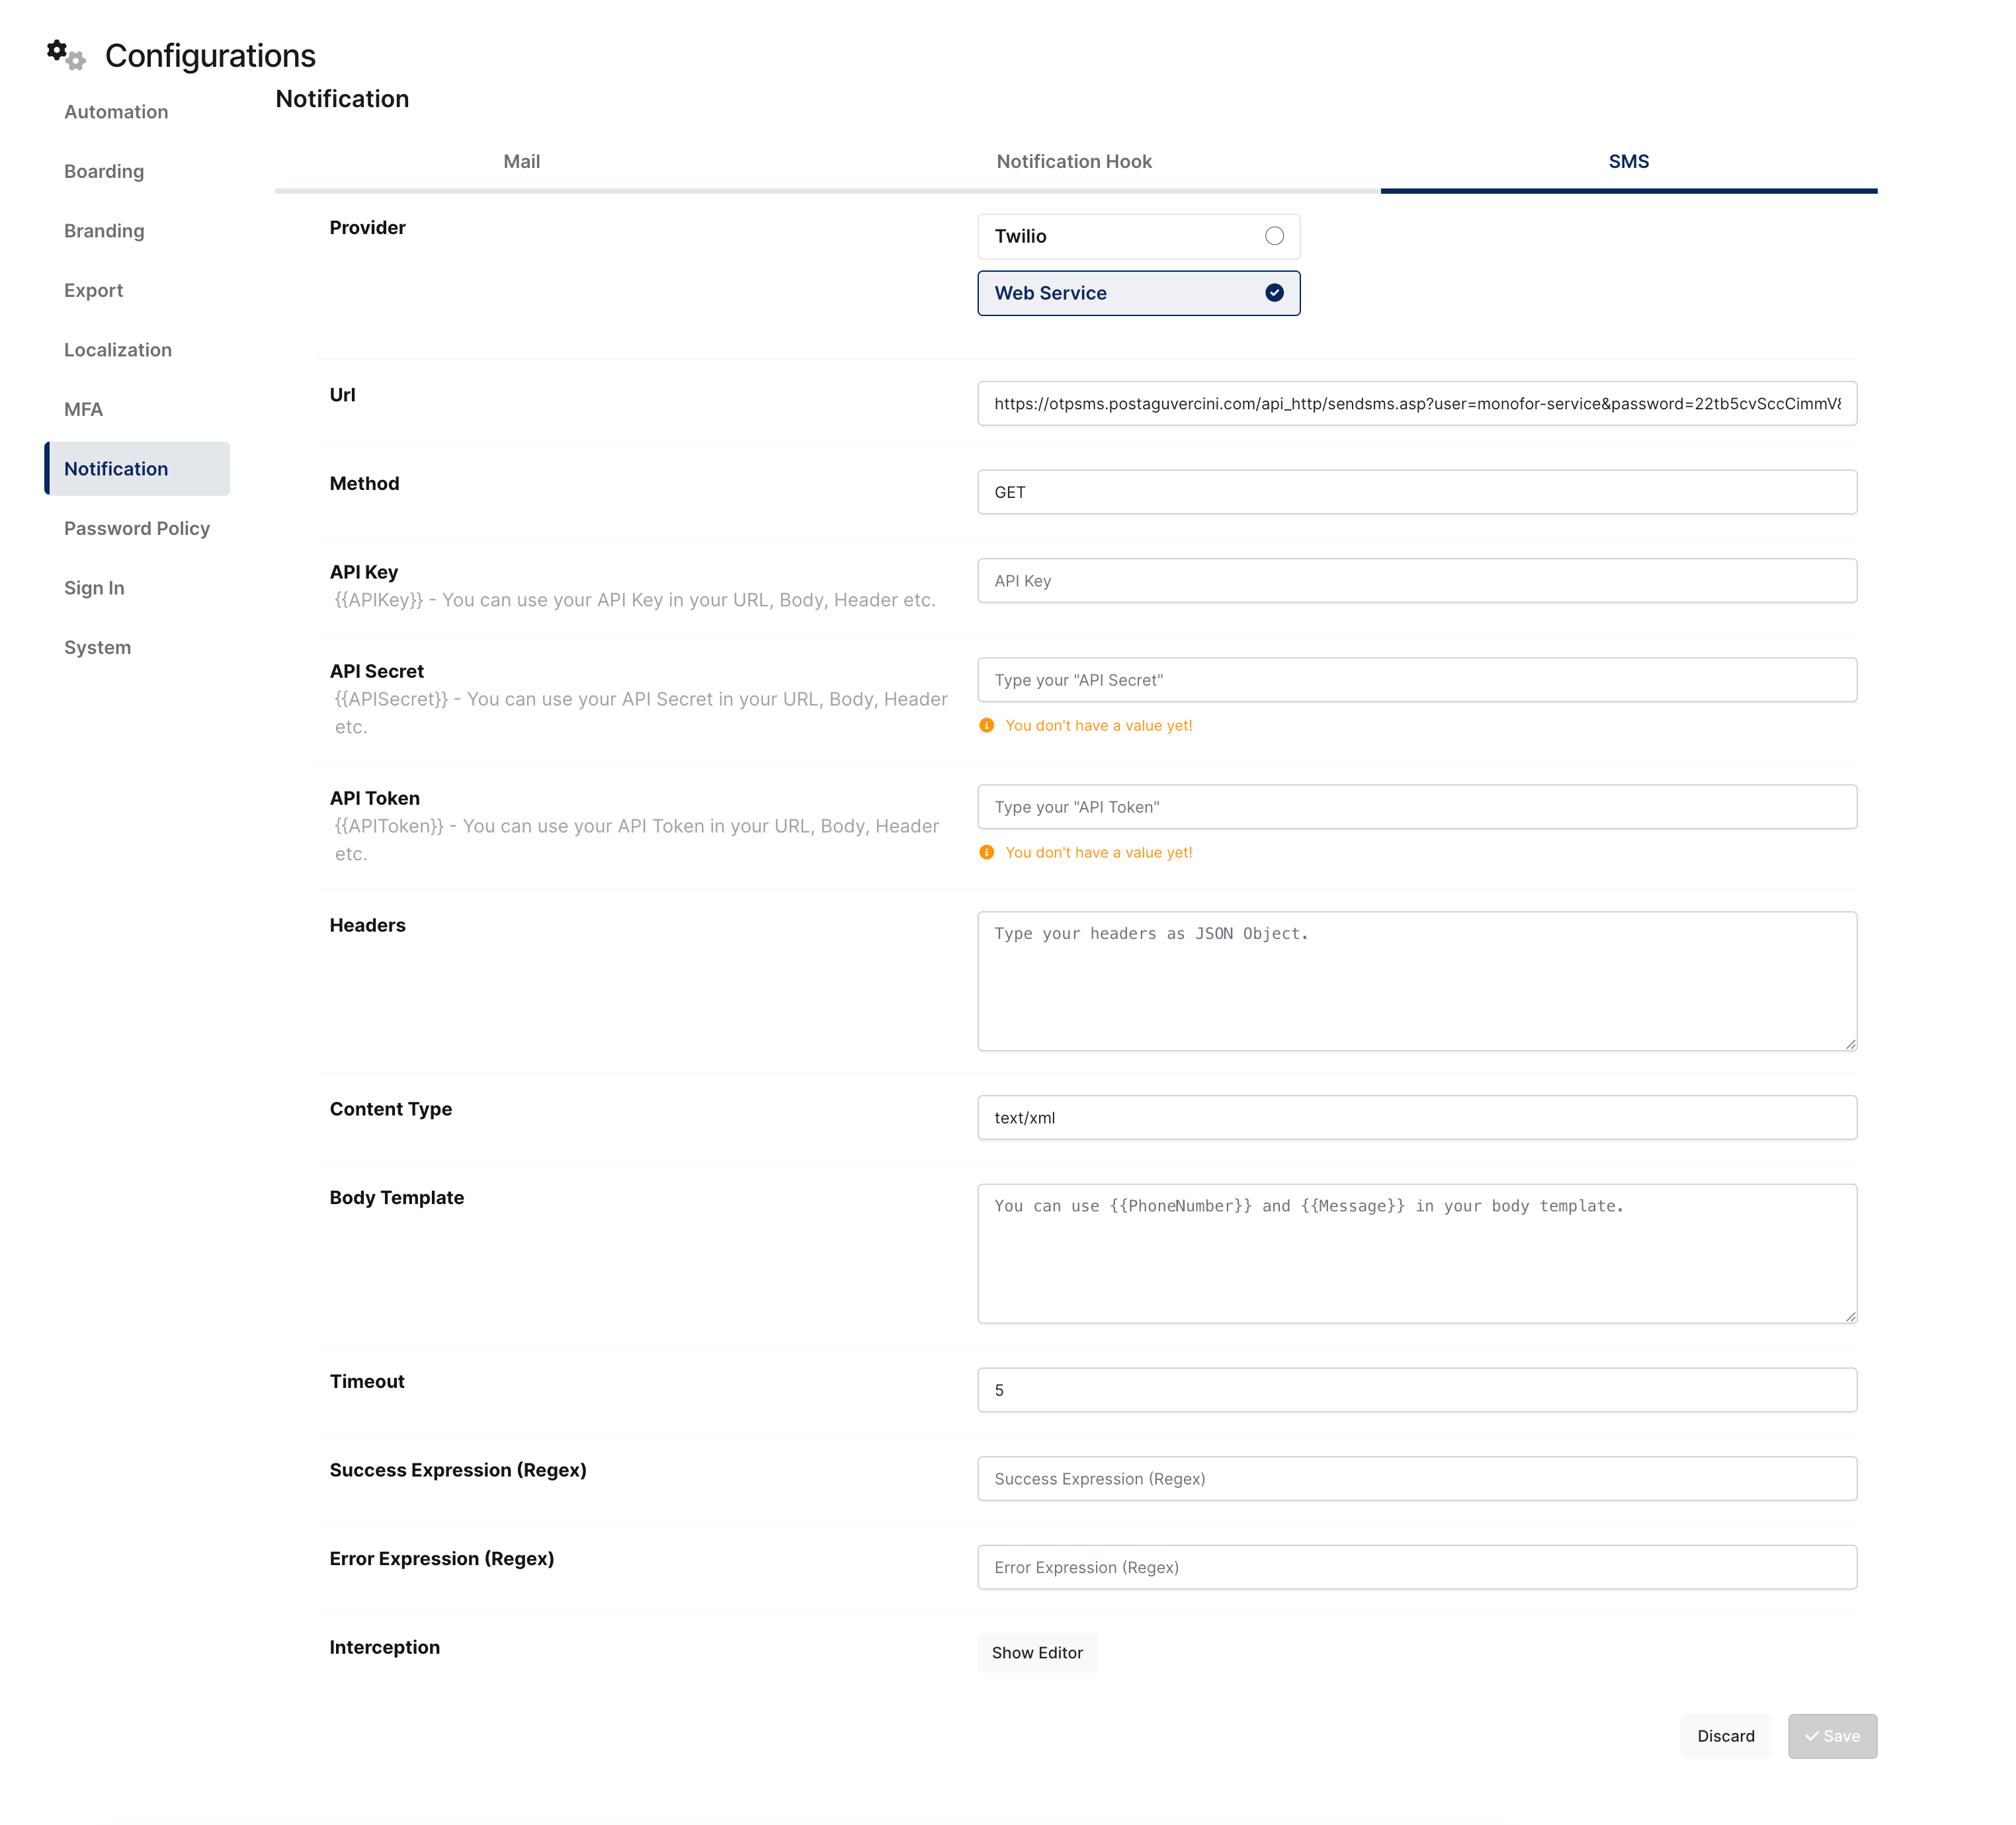Focus the API Key input field

click(x=1417, y=581)
